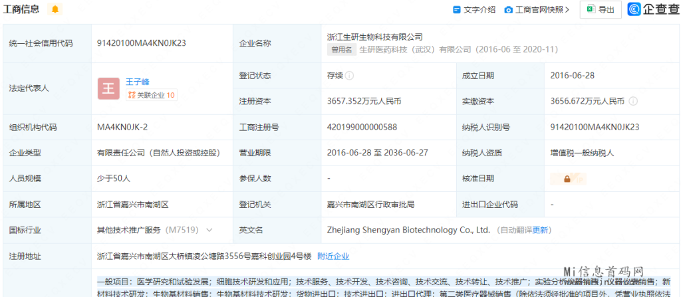Click the 曾用名 former name tag
Screen dimensions: 681x297
point(342,49)
